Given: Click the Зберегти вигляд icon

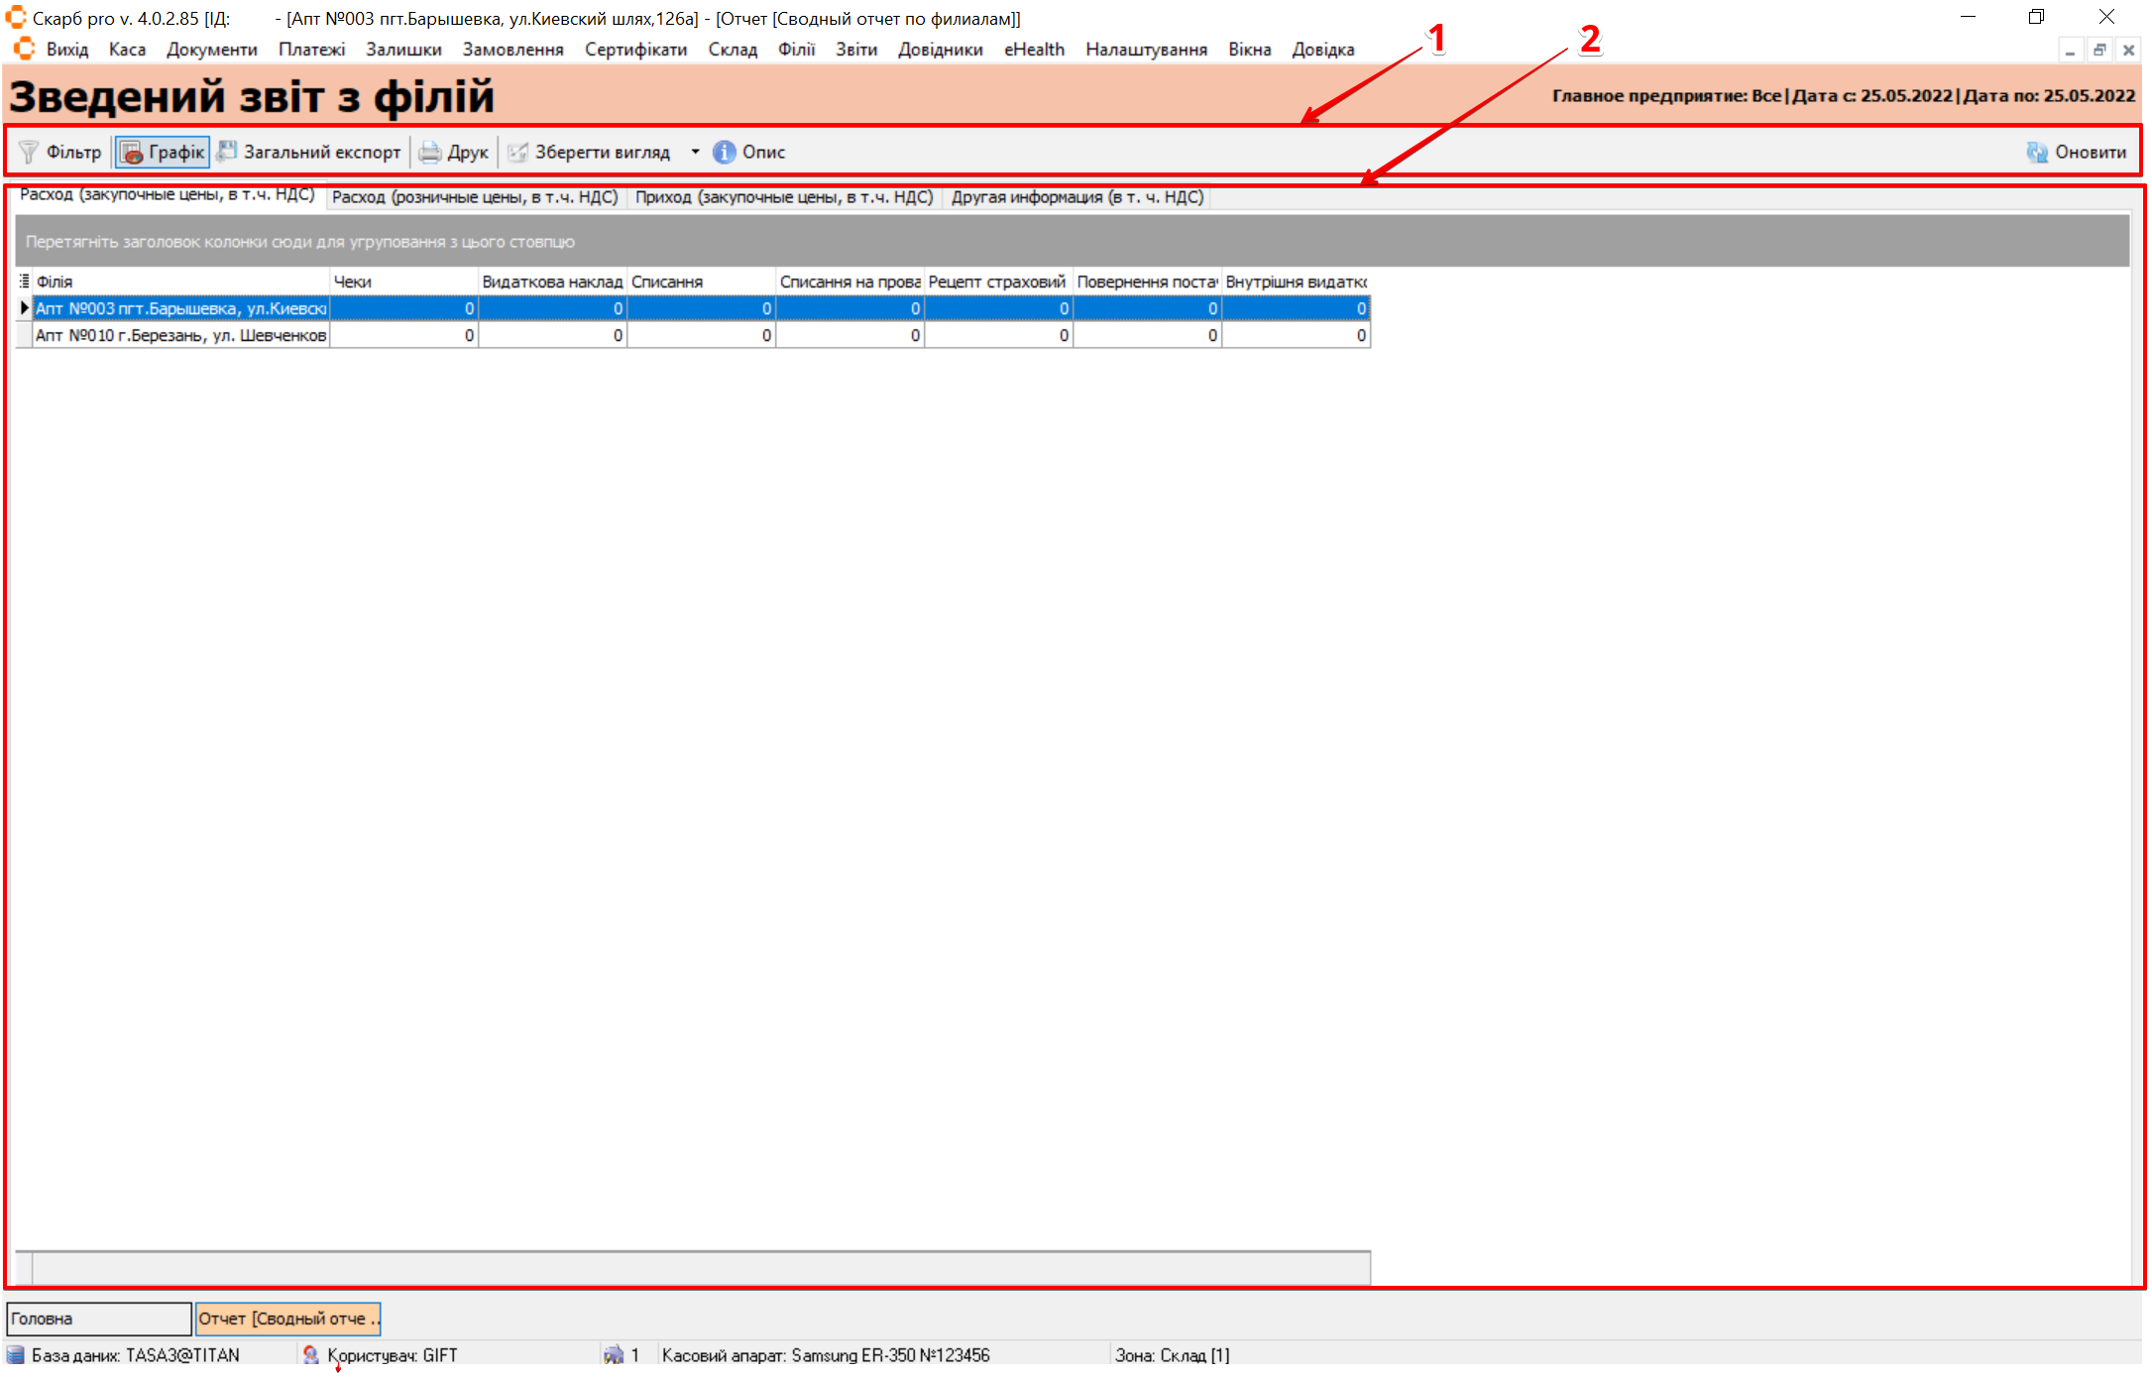Looking at the screenshot, I should [x=517, y=152].
